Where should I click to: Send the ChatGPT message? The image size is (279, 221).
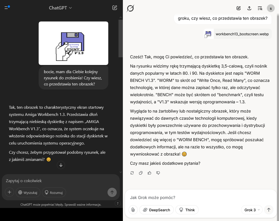tap(112, 192)
